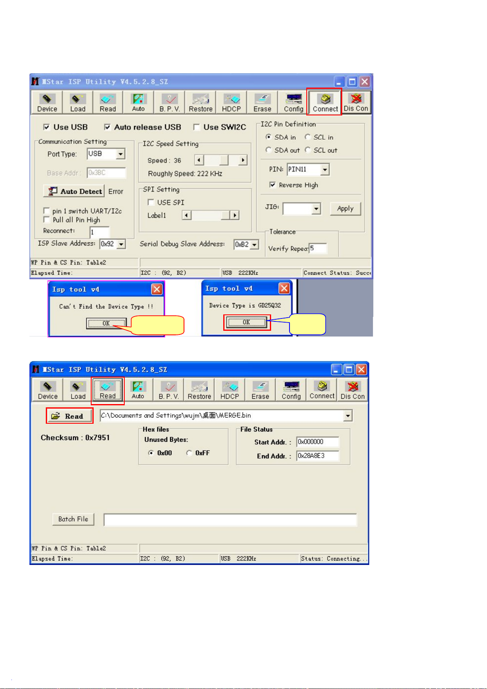The height and width of the screenshot is (689, 487).
Task: Open HDCP icon in upper ISP Utility window
Action: click(x=231, y=102)
